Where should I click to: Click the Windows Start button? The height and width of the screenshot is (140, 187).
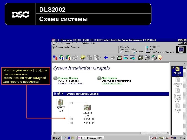pos(56,138)
